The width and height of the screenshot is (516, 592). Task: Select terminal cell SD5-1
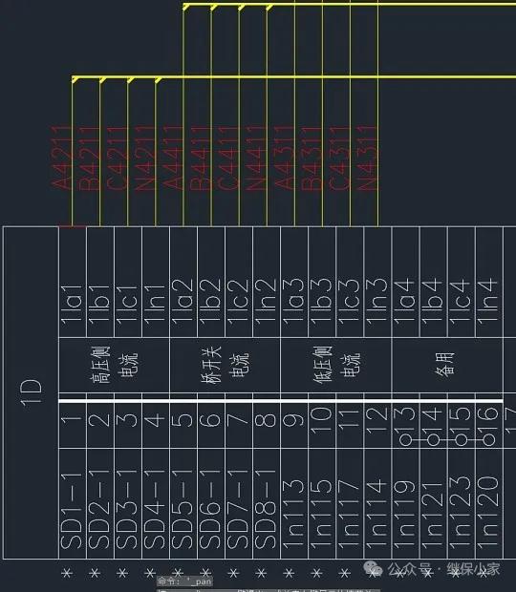point(183,504)
